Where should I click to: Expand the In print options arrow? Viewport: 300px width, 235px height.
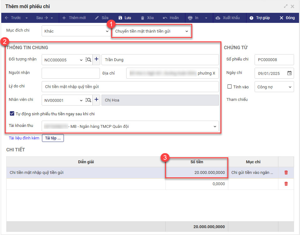pyautogui.click(x=206, y=18)
